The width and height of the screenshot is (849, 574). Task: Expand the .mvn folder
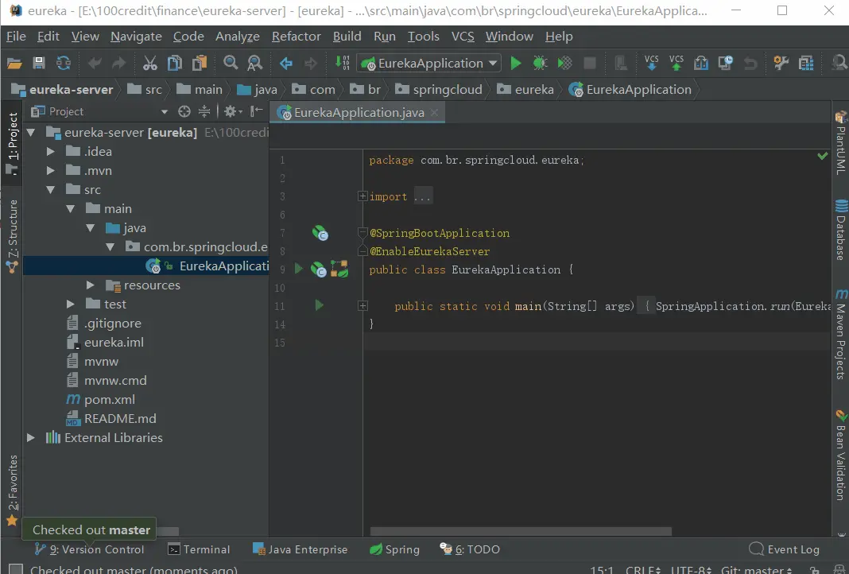(50, 171)
